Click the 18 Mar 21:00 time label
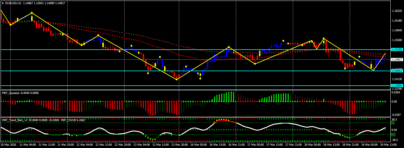This screenshot has width=404, height=148. click(x=351, y=145)
